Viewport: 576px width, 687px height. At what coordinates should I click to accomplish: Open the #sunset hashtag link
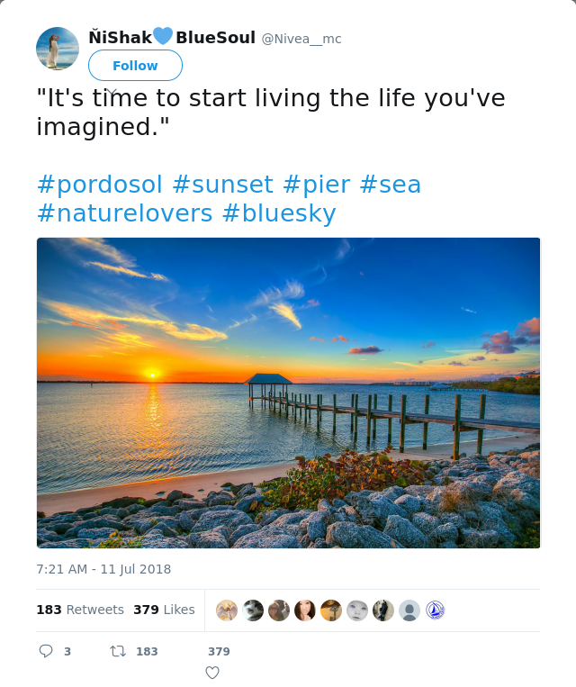point(223,184)
